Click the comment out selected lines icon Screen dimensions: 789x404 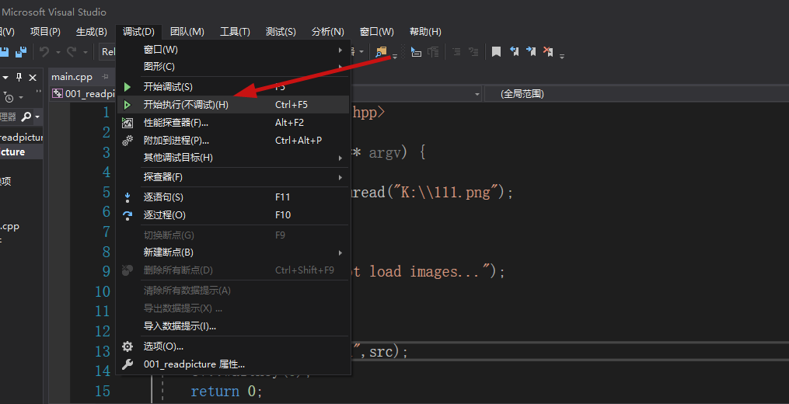pyautogui.click(x=456, y=51)
